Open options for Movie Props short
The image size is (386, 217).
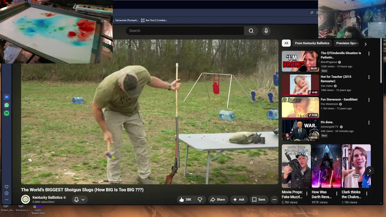[307, 193]
